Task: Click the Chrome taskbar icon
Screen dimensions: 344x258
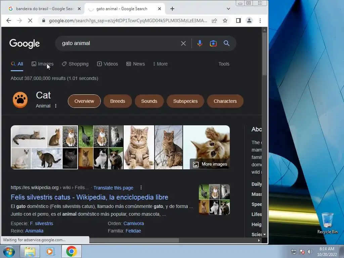Action: point(72,251)
